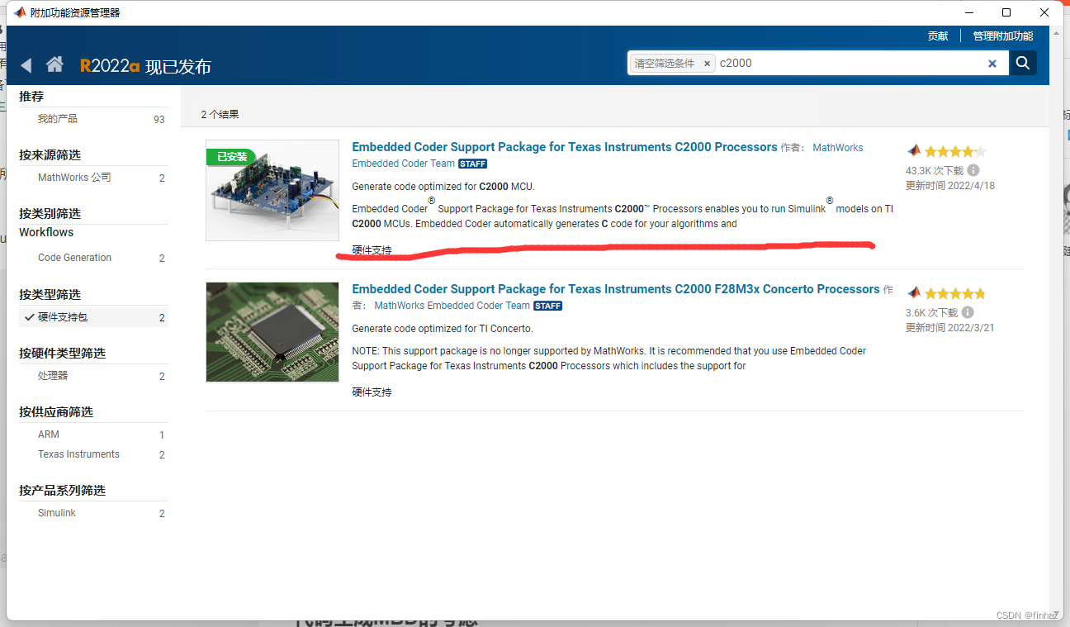Click the 3.6K 次下载 download count

[x=932, y=312]
